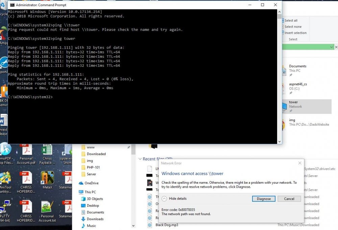Screen dimensions: 338x230
Task: Collapse details with Hide details chevron
Action: 164,199
